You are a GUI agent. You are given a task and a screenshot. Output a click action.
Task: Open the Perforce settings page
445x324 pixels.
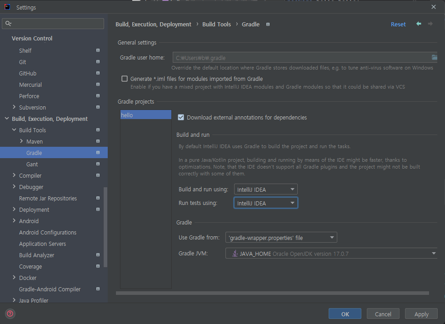29,96
